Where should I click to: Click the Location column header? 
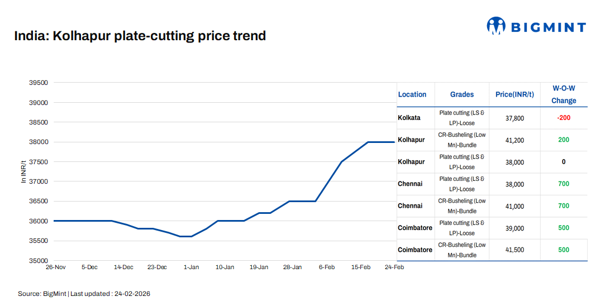(412, 94)
